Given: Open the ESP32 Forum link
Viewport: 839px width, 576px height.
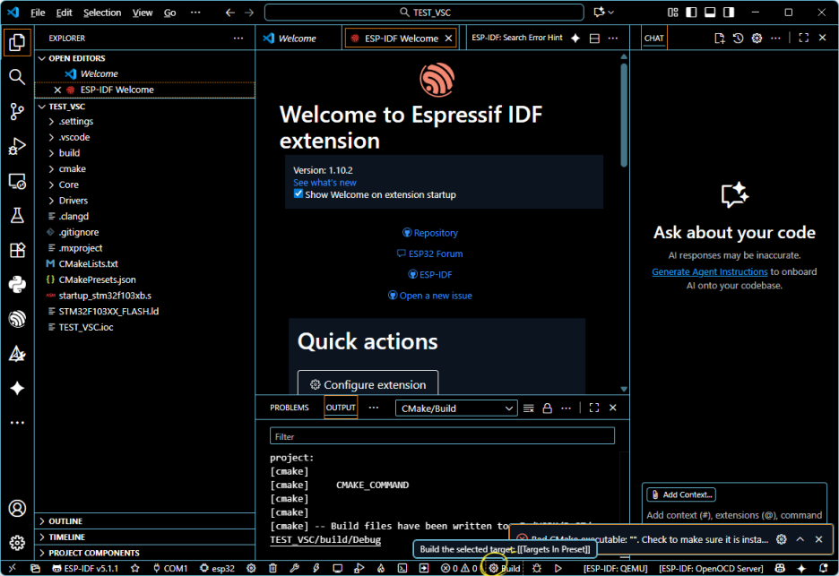Looking at the screenshot, I should pyautogui.click(x=430, y=254).
